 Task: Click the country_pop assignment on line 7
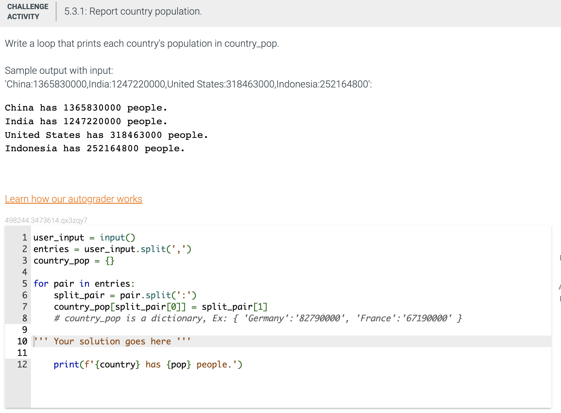(160, 306)
